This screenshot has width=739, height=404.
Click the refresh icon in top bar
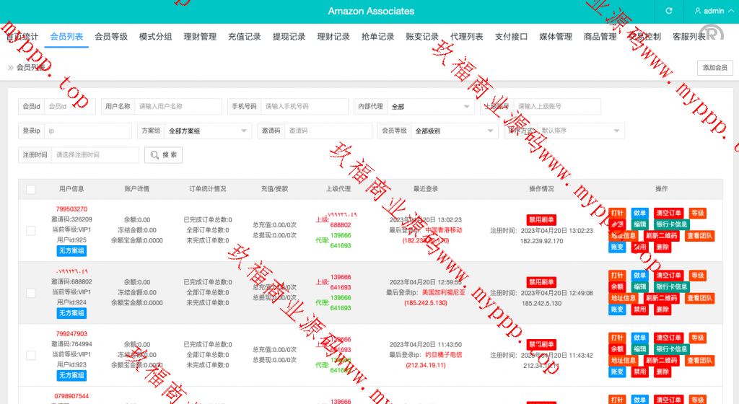click(669, 11)
